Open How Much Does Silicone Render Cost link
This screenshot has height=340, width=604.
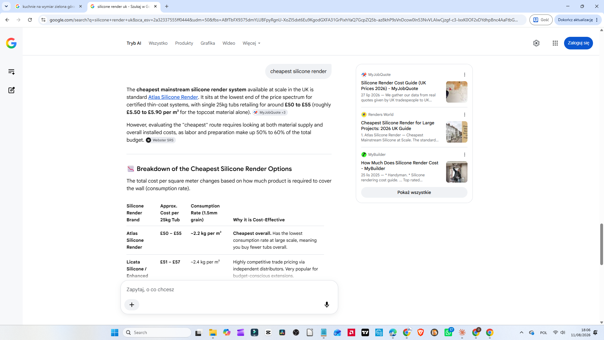(400, 166)
